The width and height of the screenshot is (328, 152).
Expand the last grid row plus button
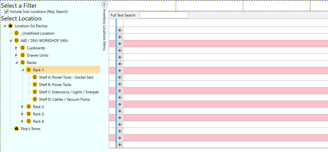[120, 144]
